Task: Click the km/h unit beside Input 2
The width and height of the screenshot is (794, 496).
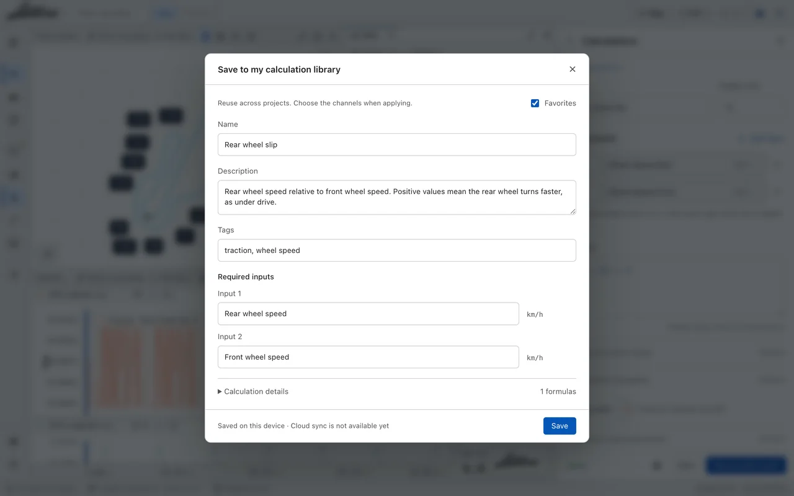Action: [535, 358]
